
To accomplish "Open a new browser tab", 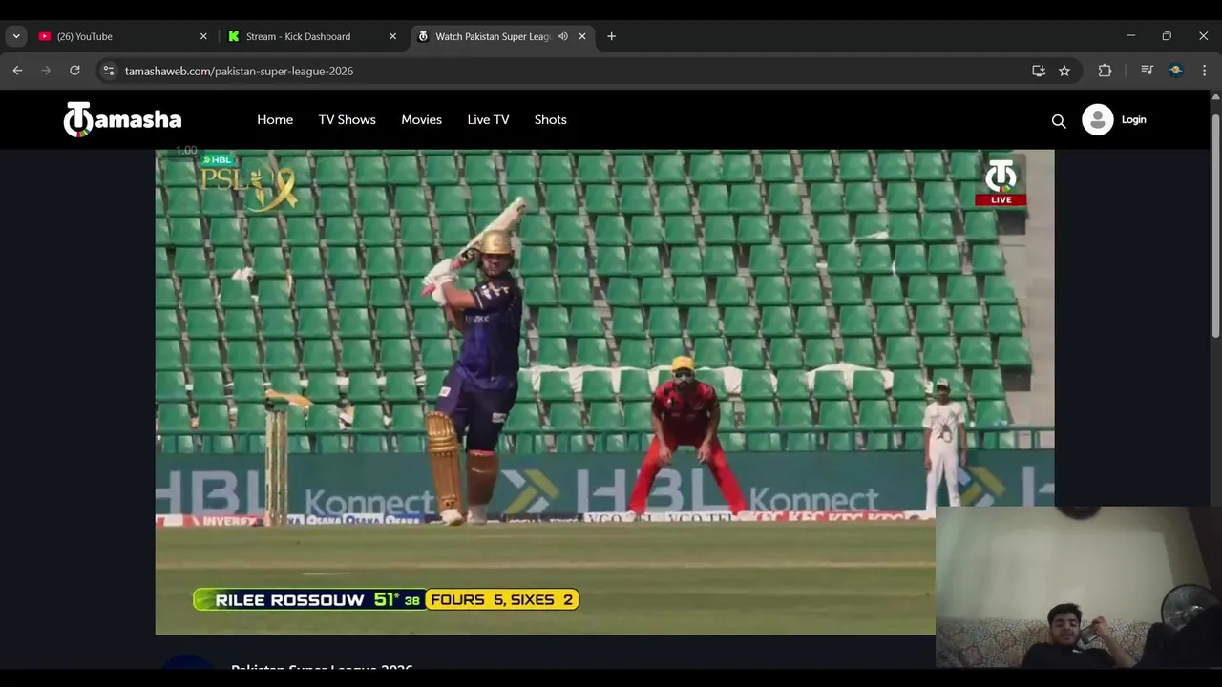I will tap(611, 36).
